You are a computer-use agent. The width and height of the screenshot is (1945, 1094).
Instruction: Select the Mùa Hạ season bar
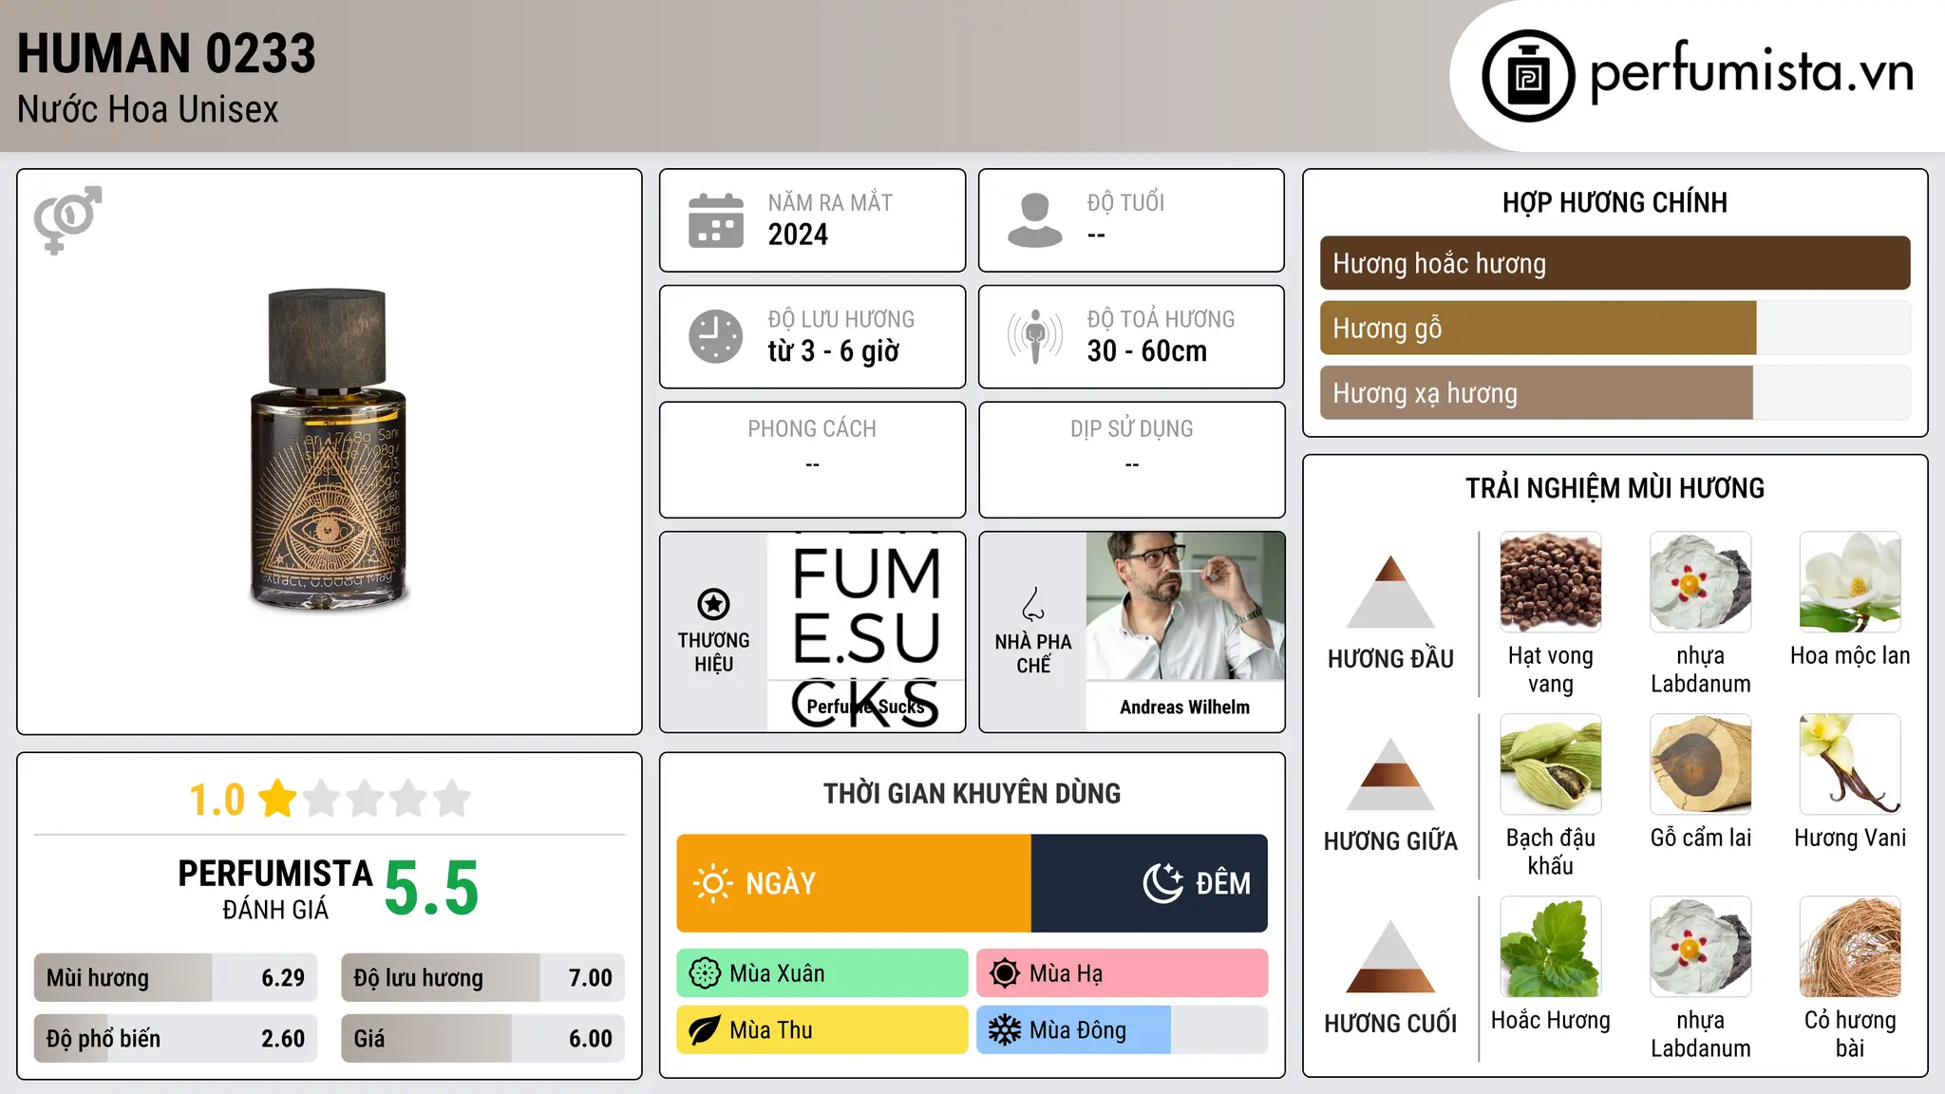pos(1122,973)
